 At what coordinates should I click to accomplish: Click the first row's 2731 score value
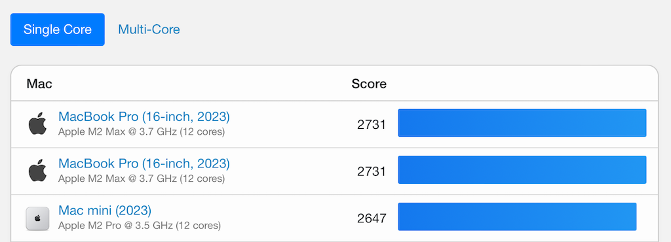[372, 125]
